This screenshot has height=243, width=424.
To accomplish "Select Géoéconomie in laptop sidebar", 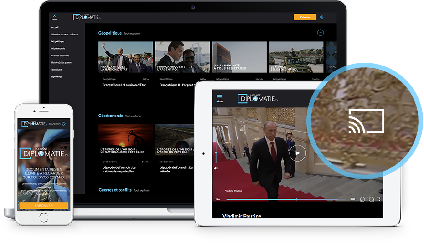I will pos(58,49).
